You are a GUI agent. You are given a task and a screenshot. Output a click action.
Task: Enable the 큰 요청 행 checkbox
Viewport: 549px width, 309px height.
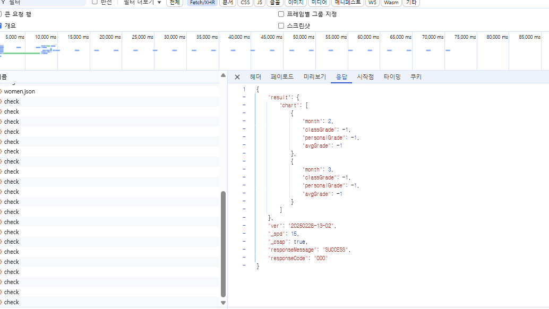coord(1,14)
